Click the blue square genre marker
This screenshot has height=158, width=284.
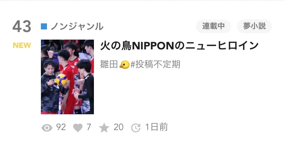coord(44,26)
